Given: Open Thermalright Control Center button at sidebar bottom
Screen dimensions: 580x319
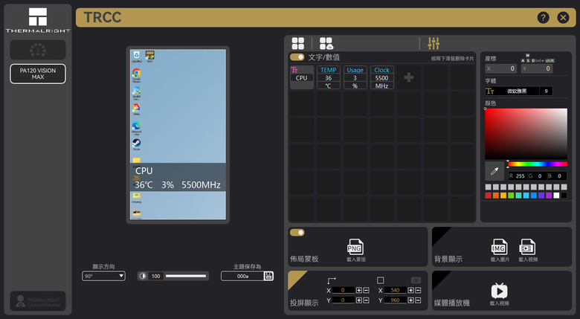Looking at the screenshot, I should click(38, 301).
